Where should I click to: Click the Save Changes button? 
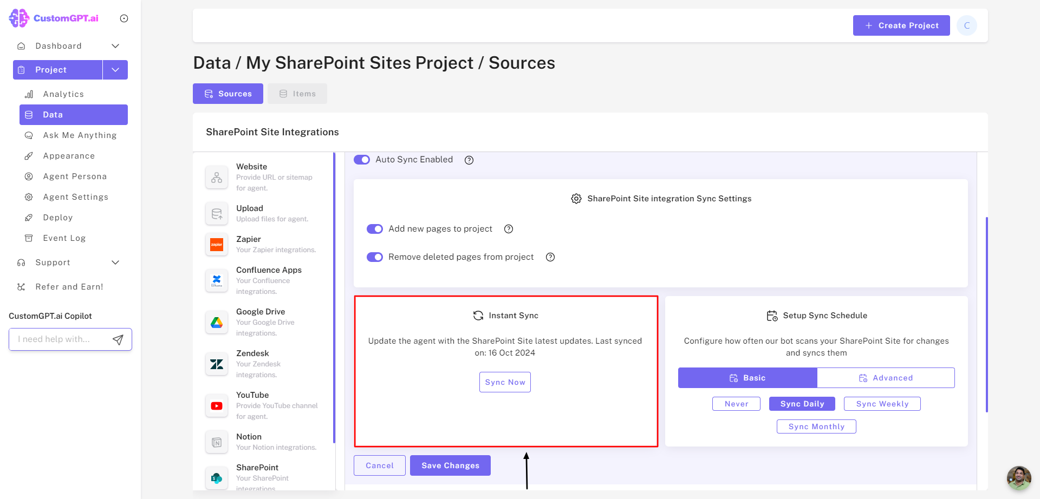click(x=450, y=465)
